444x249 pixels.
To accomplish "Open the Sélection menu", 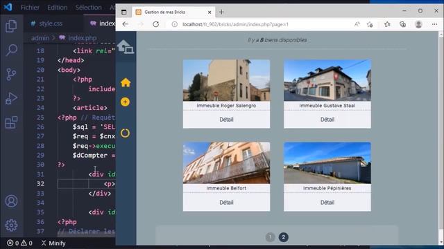I will [x=88, y=8].
